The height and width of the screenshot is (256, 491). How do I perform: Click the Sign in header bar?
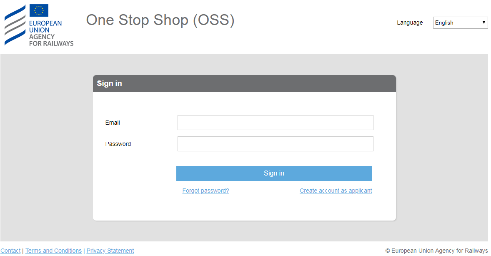[x=244, y=83]
